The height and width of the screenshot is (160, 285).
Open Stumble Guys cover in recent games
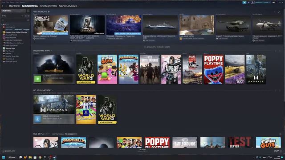click(107, 69)
